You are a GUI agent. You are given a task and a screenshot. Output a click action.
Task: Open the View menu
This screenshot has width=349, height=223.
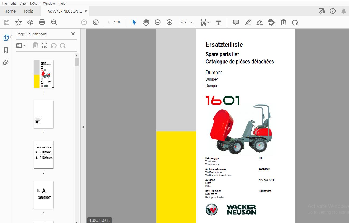23,3
